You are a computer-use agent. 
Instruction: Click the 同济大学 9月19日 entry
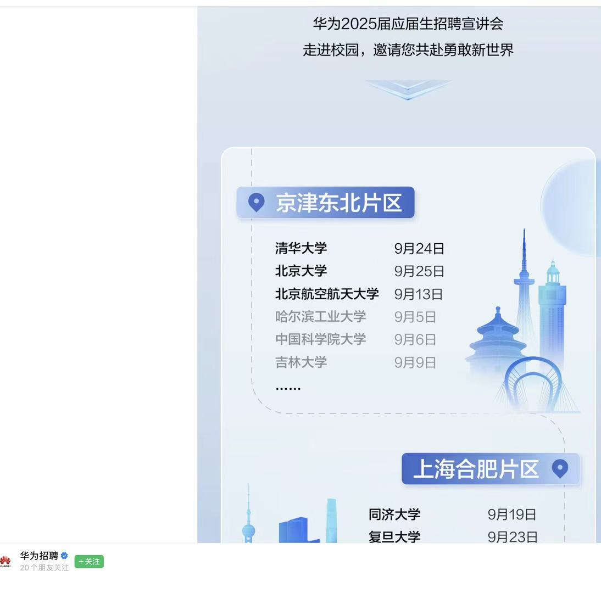450,514
